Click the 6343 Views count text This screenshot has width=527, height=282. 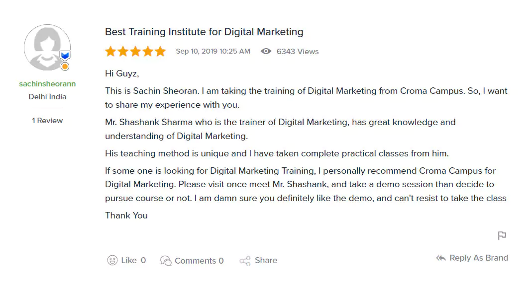[x=298, y=52]
